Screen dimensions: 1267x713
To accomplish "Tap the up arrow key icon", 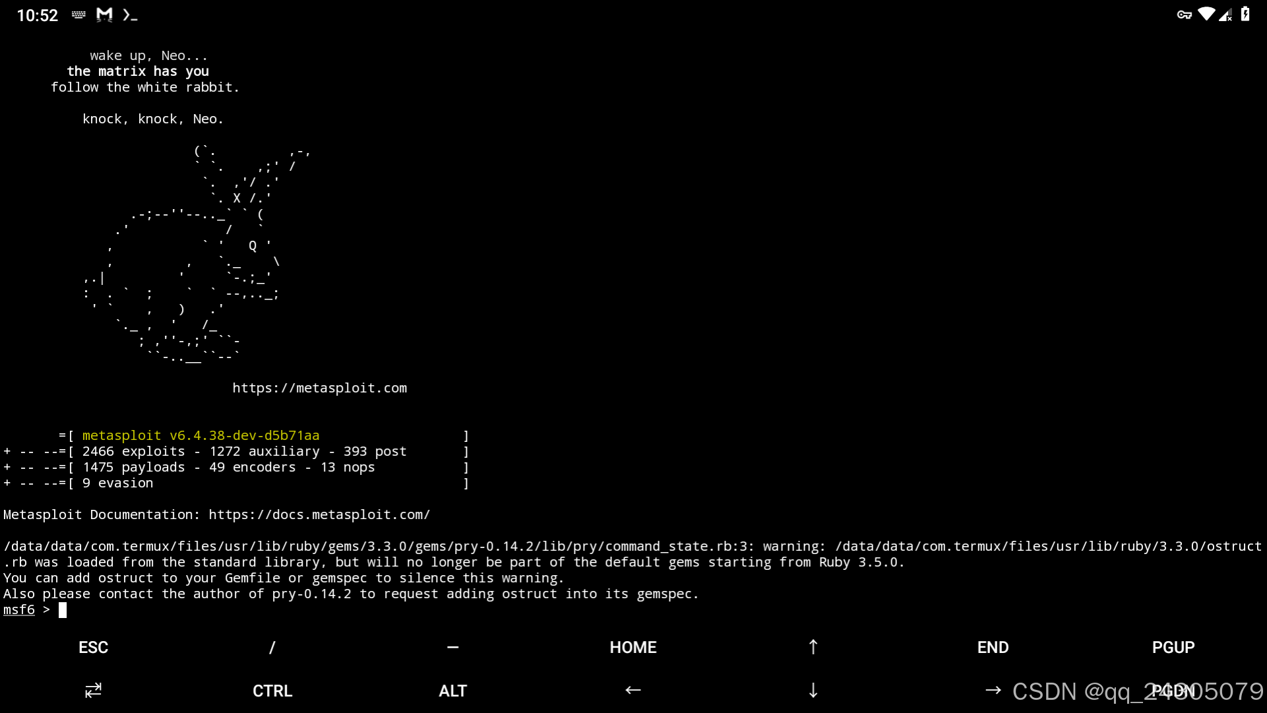I will coord(813,648).
